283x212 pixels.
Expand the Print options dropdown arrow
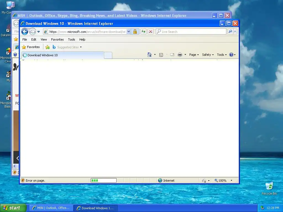pos(185,55)
